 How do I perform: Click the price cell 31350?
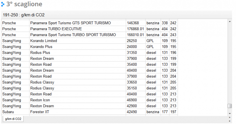pyautogui.click(x=136, y=53)
